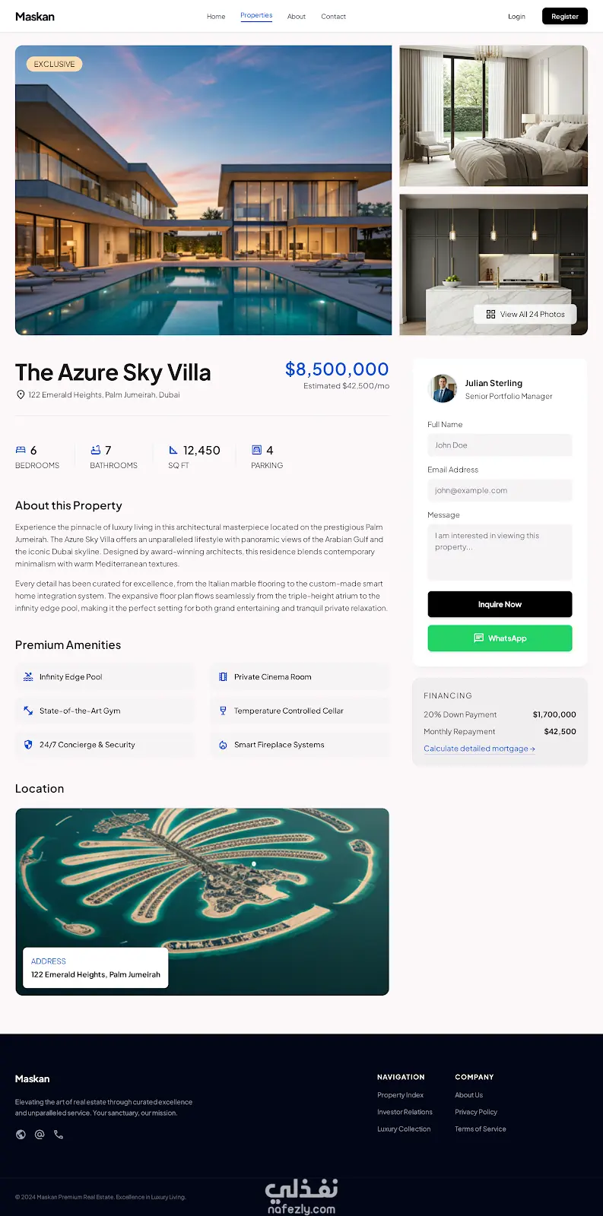Go to Contact in the top navigation
603x1216 pixels.
[x=333, y=17]
